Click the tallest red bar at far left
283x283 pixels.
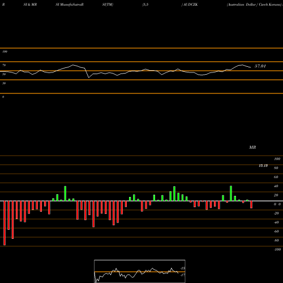click(x=5, y=223)
